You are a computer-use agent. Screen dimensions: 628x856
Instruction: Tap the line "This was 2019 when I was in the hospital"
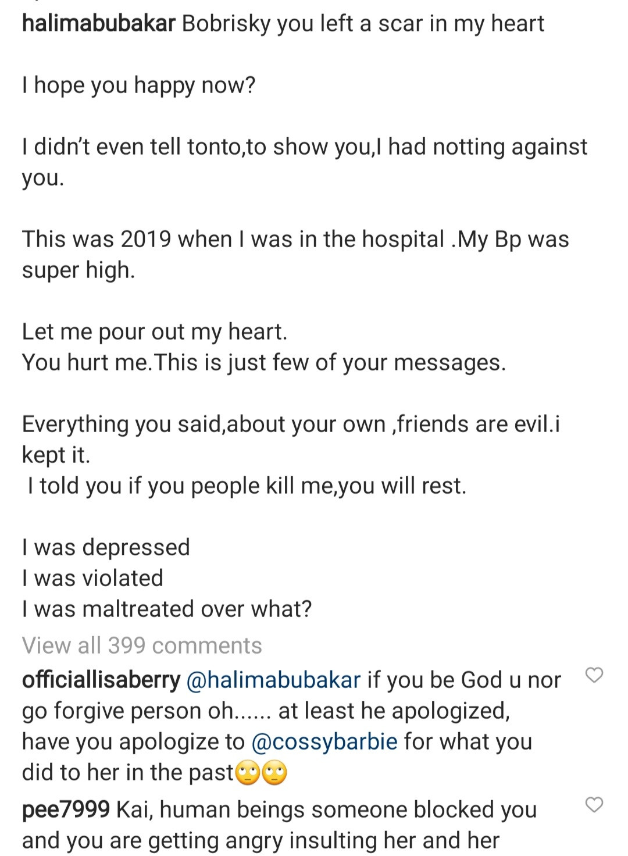[x=233, y=240]
